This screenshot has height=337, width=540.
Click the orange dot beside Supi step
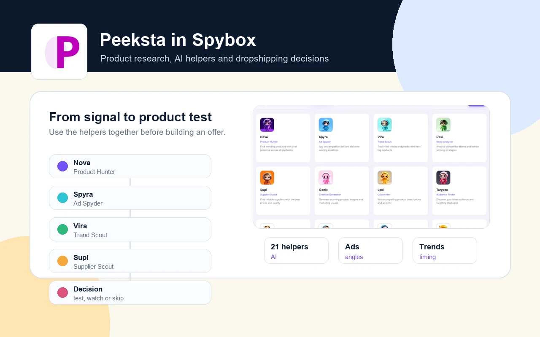62,261
